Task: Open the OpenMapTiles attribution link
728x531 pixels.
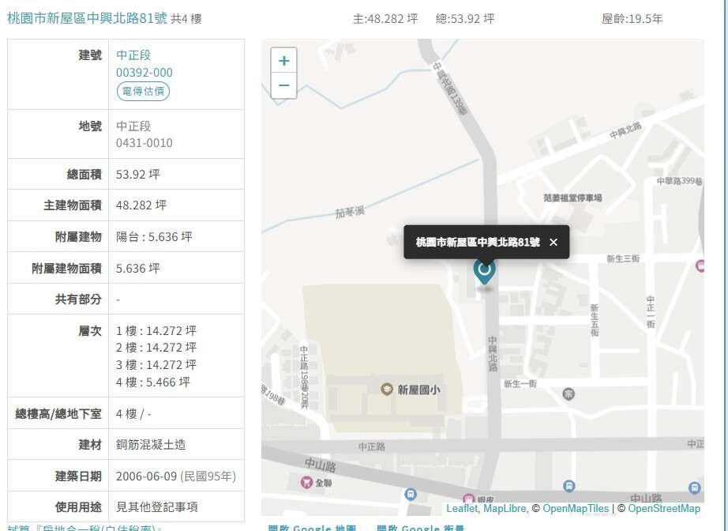Action: click(x=576, y=509)
